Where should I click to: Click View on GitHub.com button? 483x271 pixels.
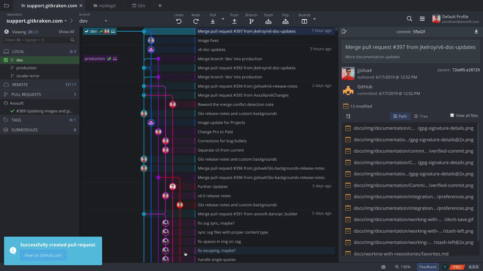pyautogui.click(x=43, y=255)
